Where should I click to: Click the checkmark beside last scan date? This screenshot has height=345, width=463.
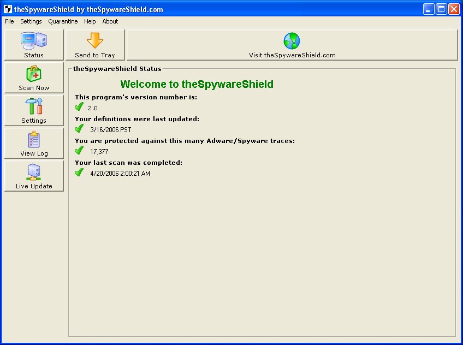click(x=79, y=172)
